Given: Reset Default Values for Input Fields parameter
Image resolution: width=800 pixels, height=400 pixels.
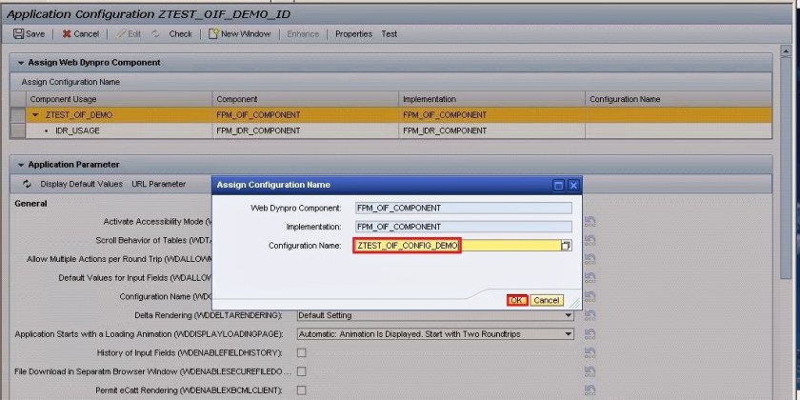Looking at the screenshot, I should pos(590,278).
